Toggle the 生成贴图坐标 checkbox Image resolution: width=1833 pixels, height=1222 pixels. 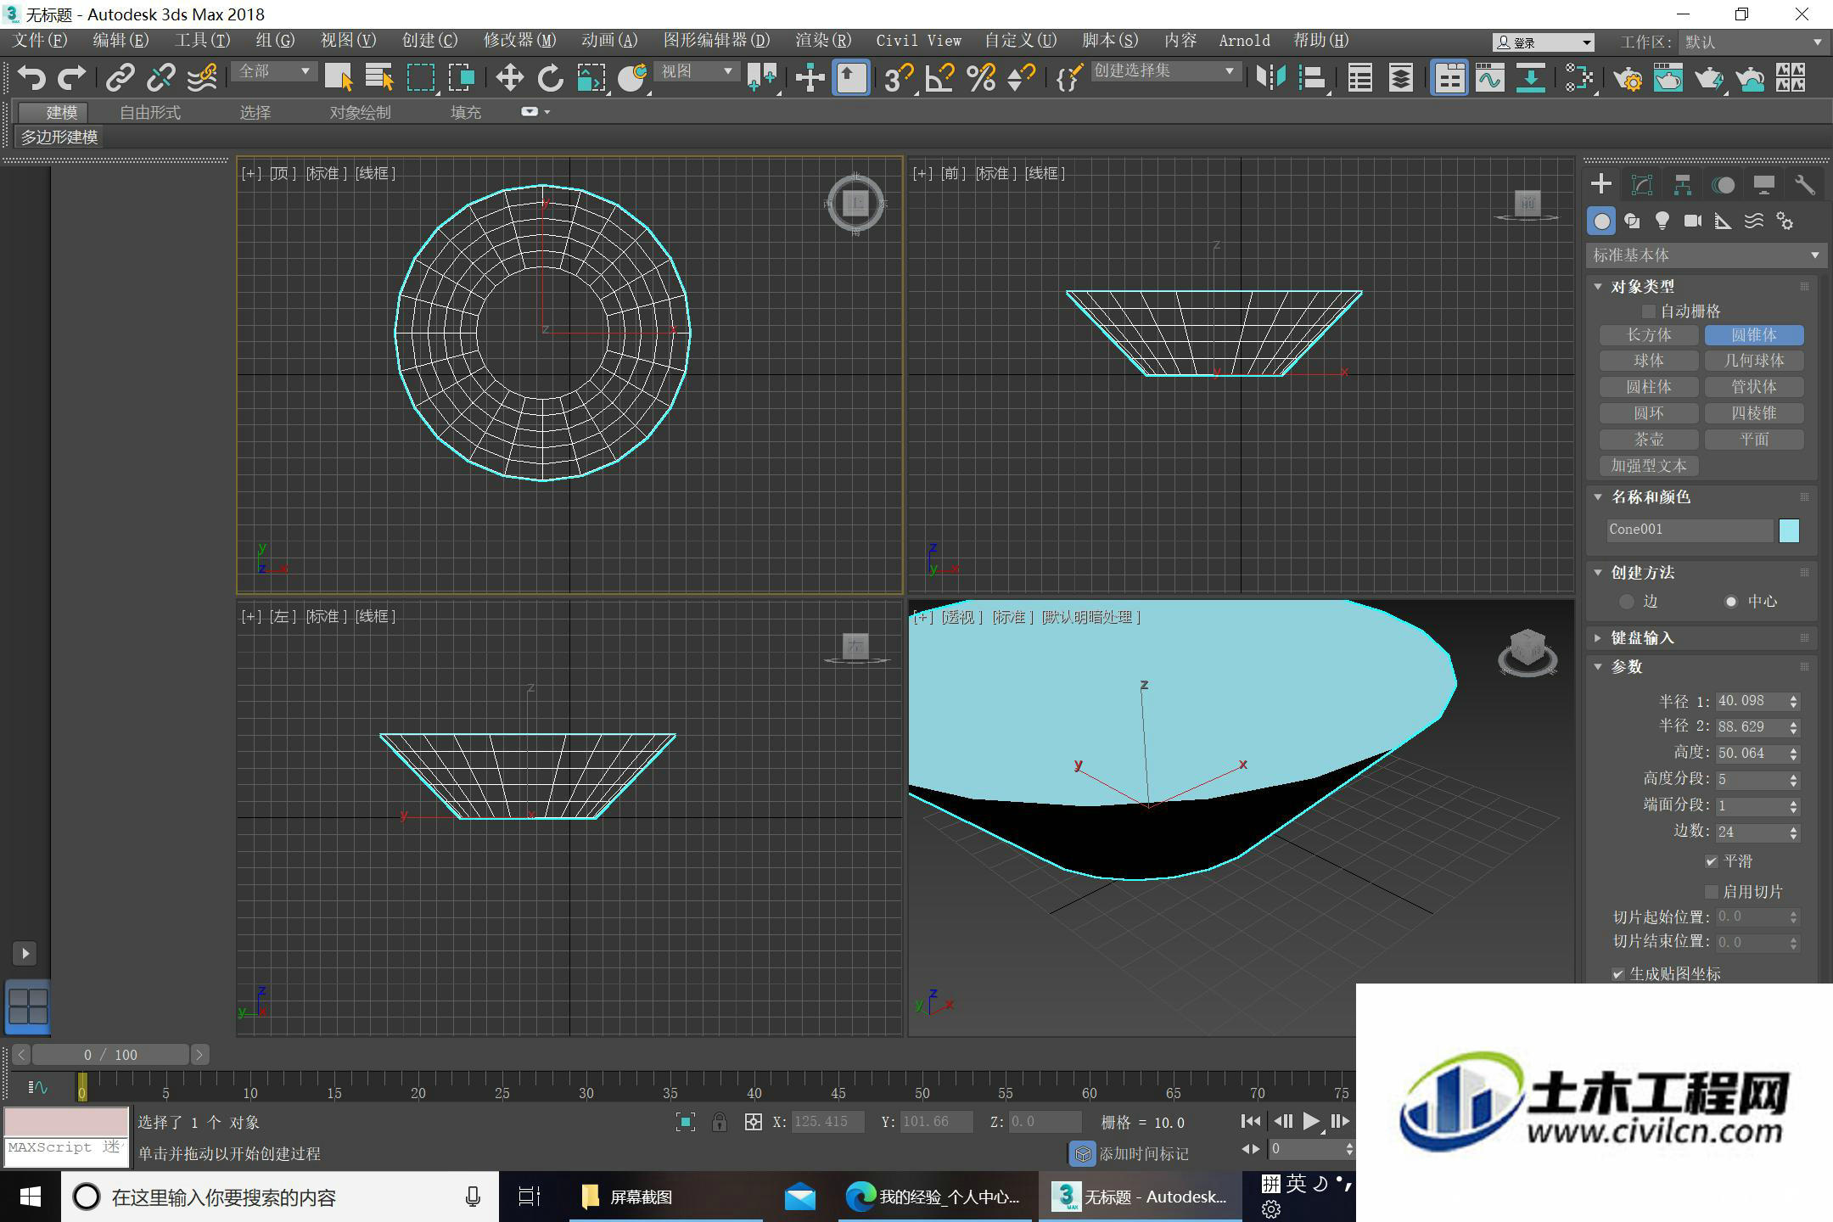point(1618,974)
